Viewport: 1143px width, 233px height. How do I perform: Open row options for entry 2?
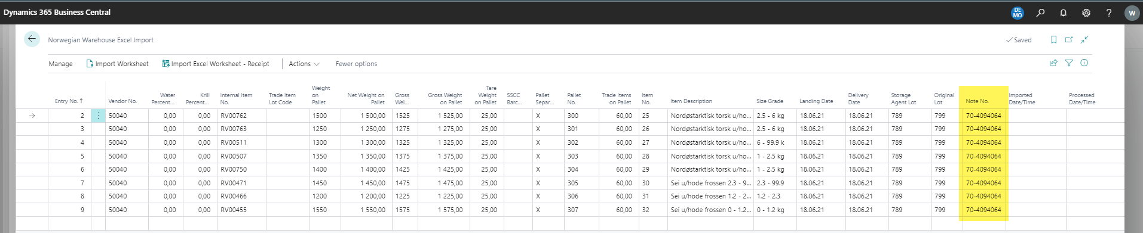coord(98,116)
